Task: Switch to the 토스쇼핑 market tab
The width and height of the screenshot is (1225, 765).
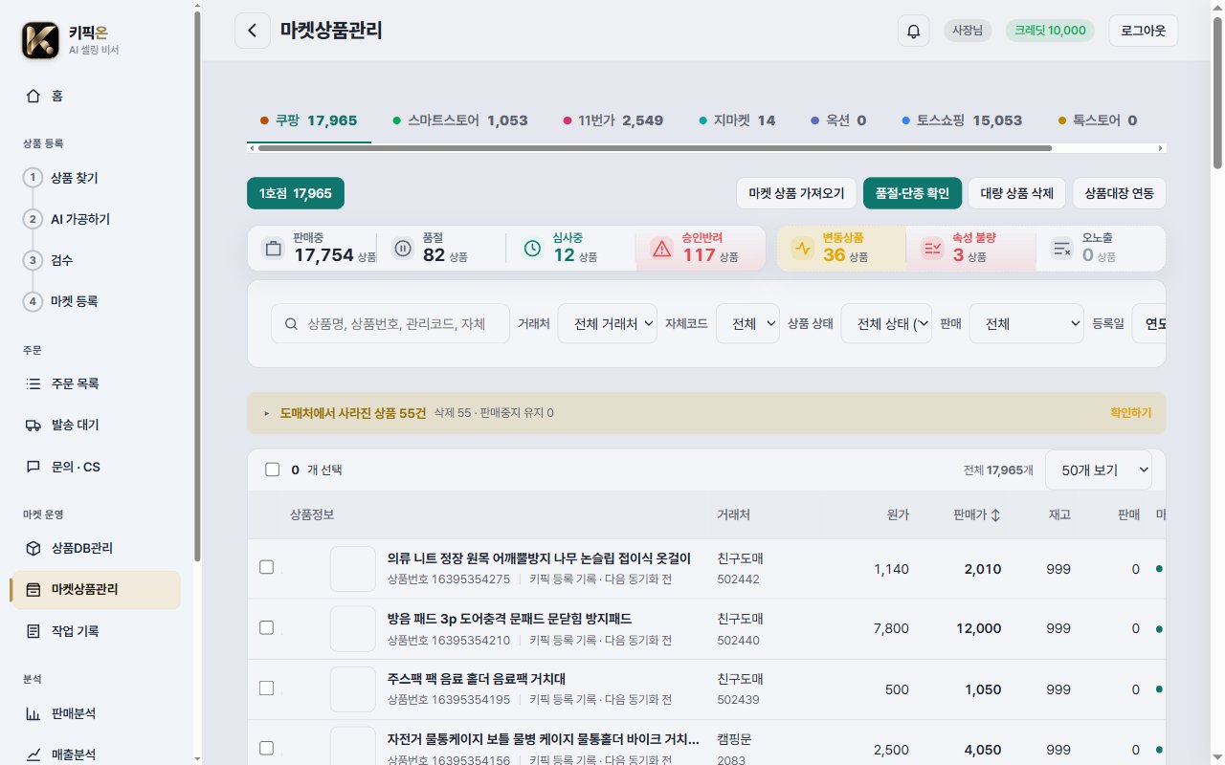Action: click(962, 120)
